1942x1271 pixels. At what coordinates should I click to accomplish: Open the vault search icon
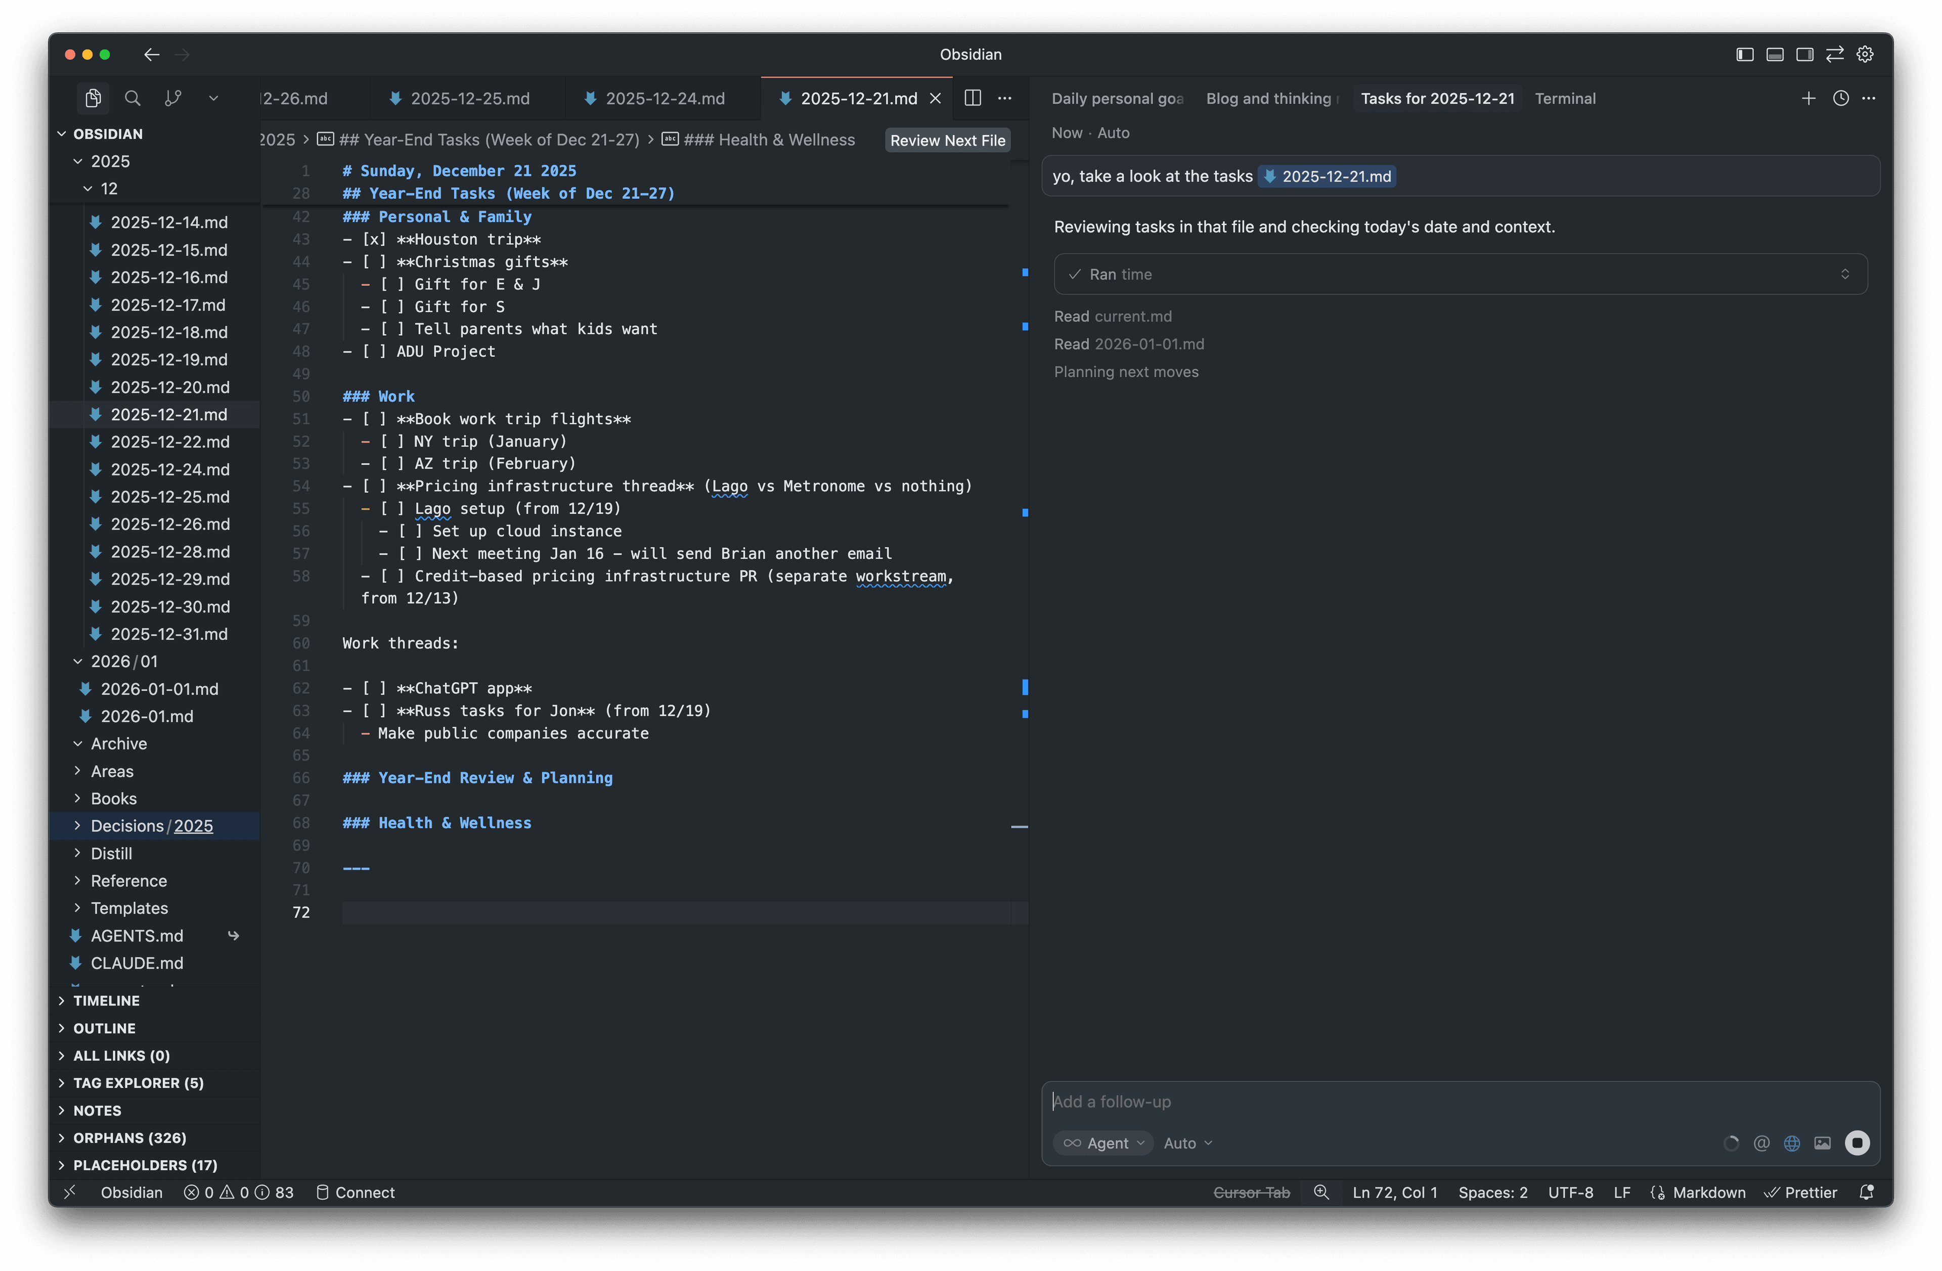point(132,98)
